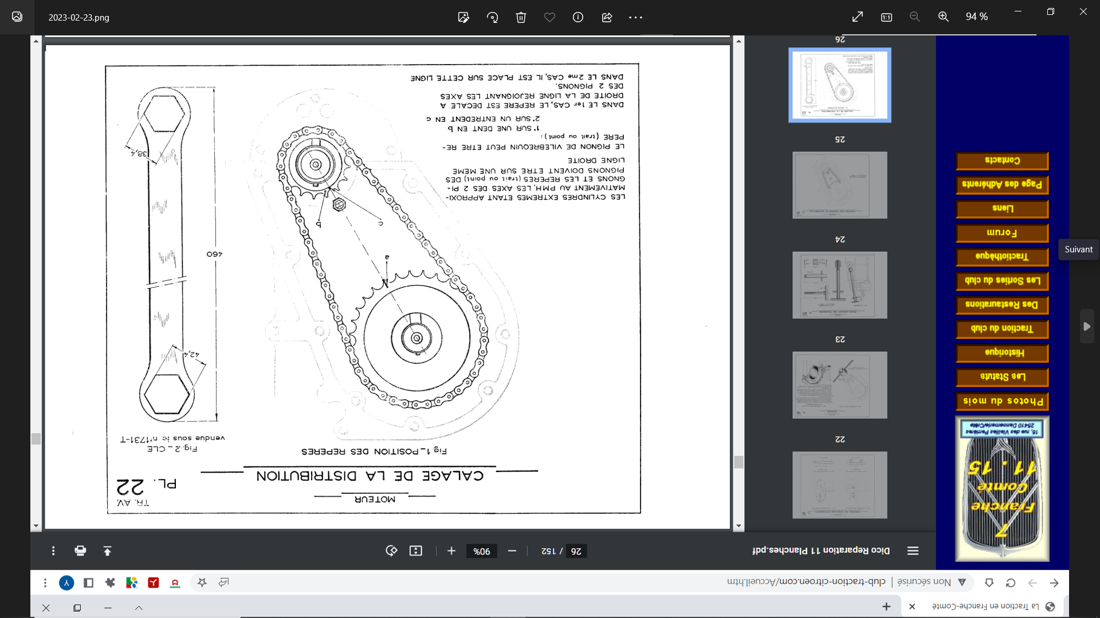The width and height of the screenshot is (1100, 618).
Task: Open the file info panel
Action: [x=578, y=17]
